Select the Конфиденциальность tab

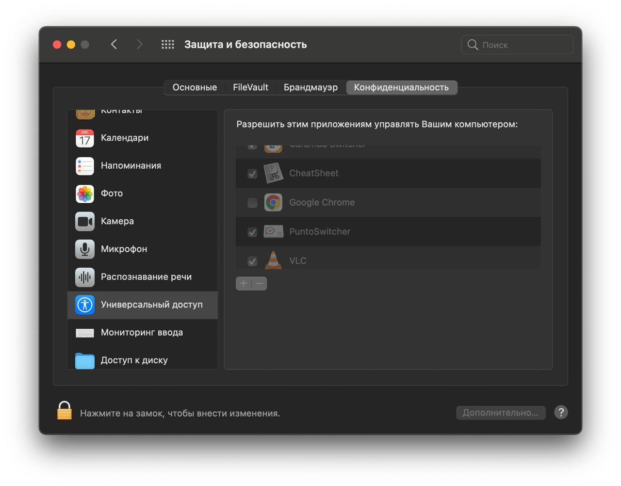pos(401,87)
